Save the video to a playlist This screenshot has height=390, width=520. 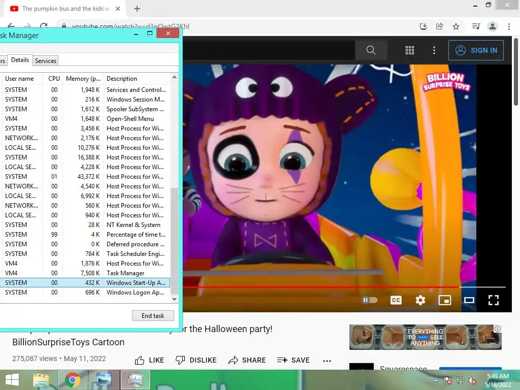tap(293, 360)
